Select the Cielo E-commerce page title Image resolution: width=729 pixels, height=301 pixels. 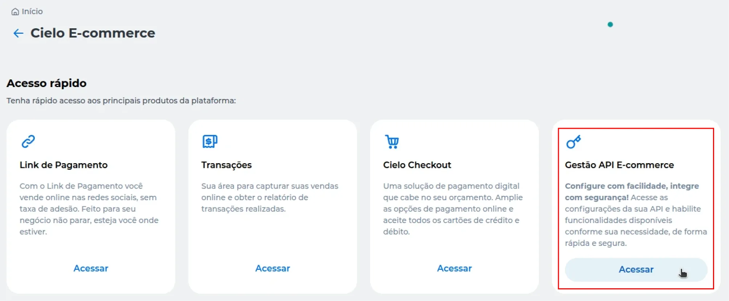[93, 33]
